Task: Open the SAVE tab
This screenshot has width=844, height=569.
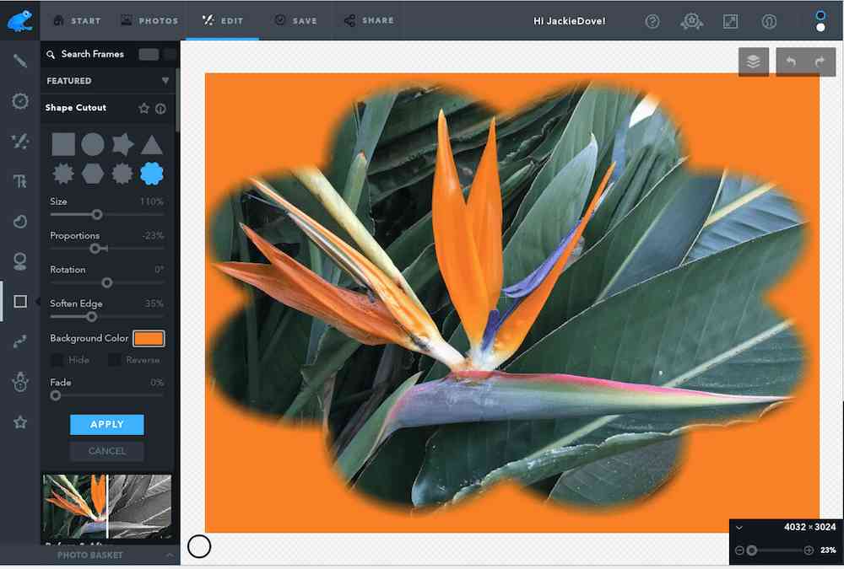Action: click(x=295, y=21)
